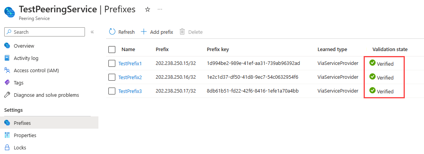Click the Delete trash can icon

pyautogui.click(x=182, y=32)
